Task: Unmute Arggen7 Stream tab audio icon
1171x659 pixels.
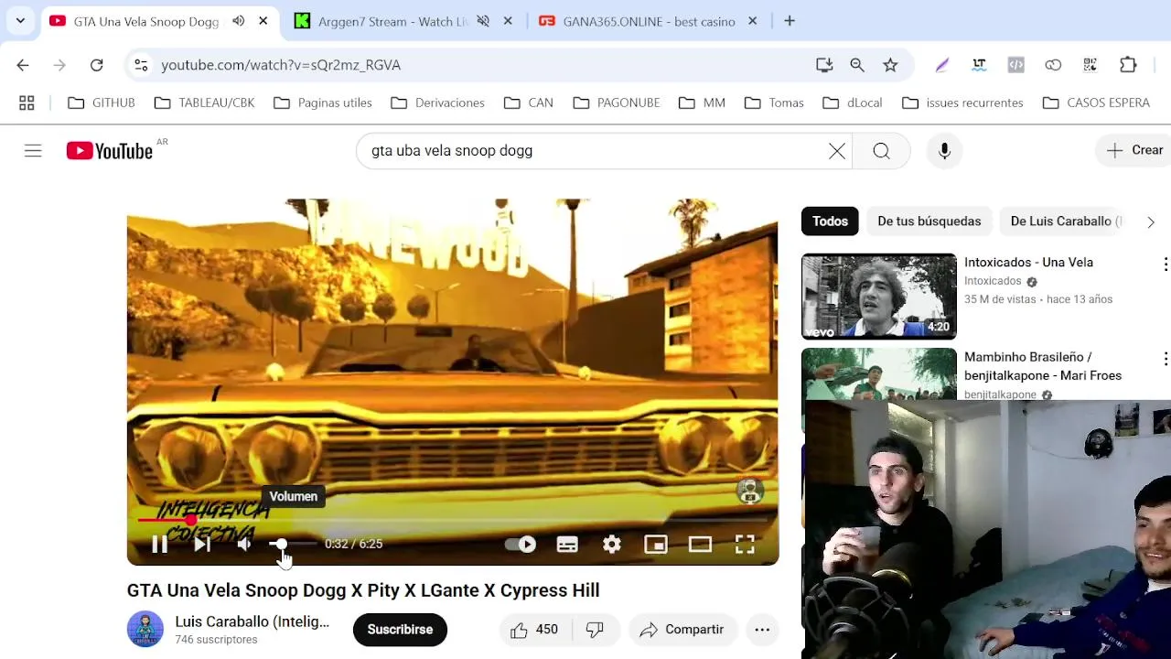Action: click(x=483, y=21)
